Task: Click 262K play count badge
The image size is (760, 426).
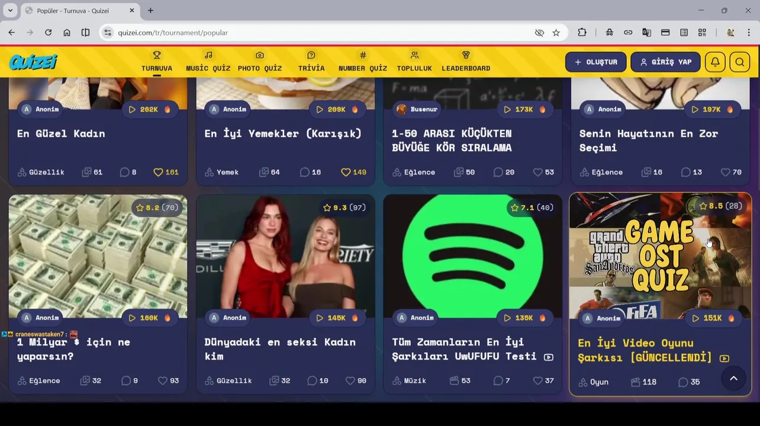Action: [149, 109]
